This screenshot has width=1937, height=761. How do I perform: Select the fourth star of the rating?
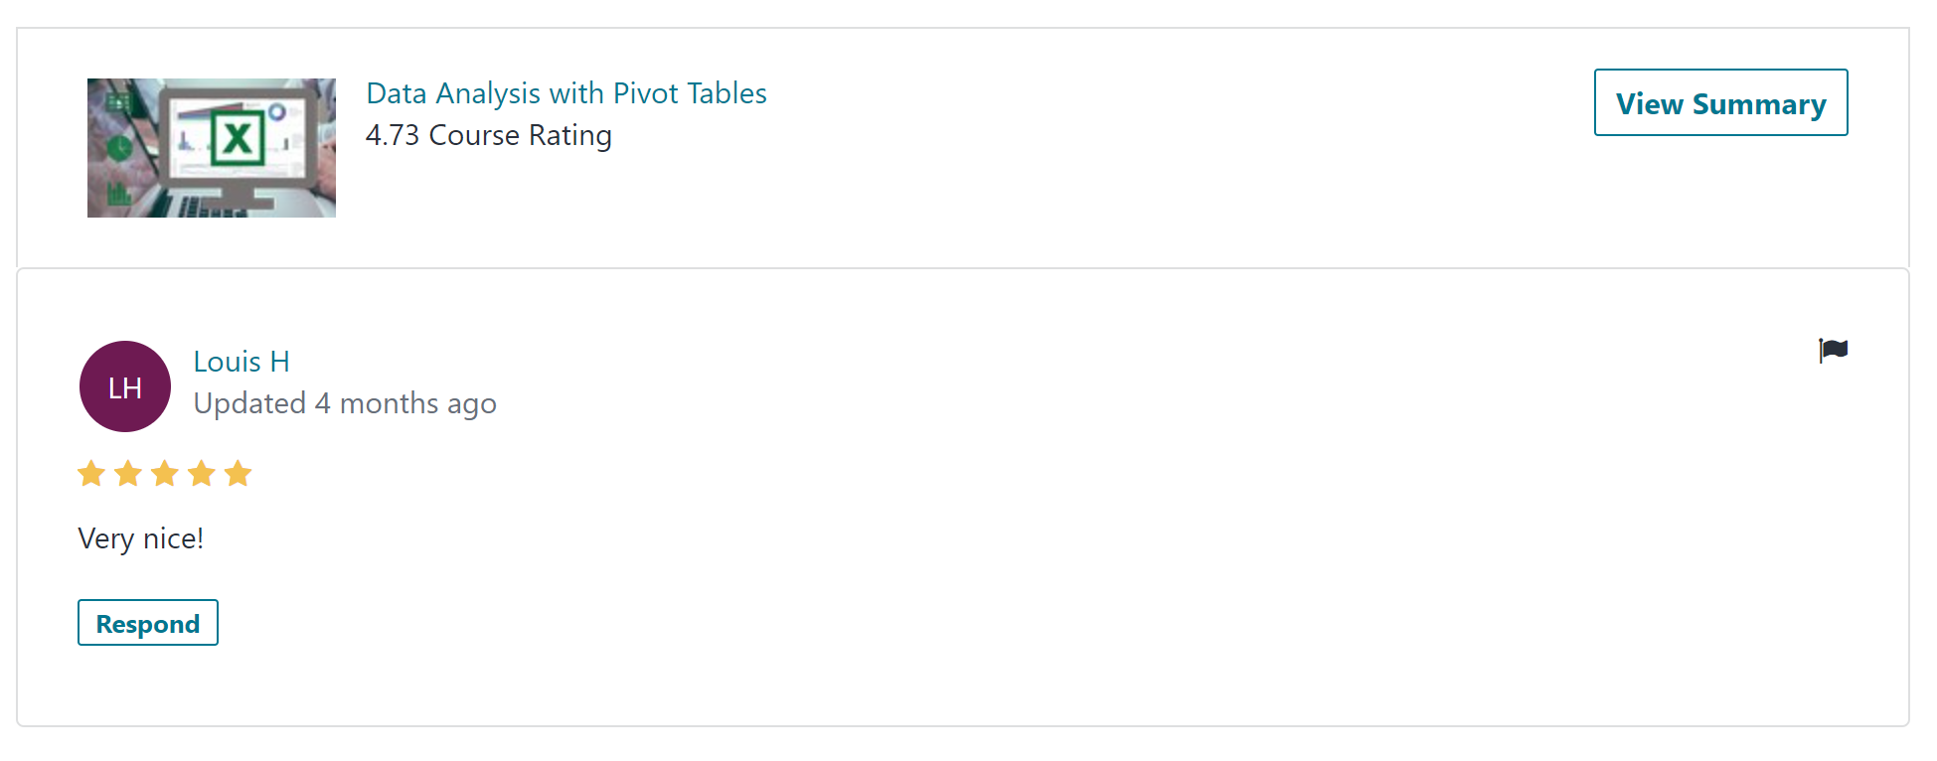tap(202, 474)
